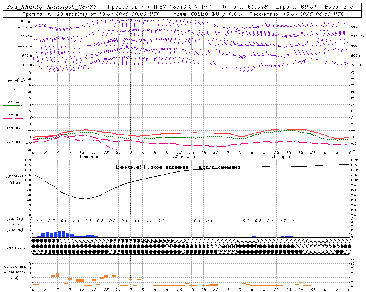
Task: Click the Конвективн. label of convective panel
Action: [15, 267]
